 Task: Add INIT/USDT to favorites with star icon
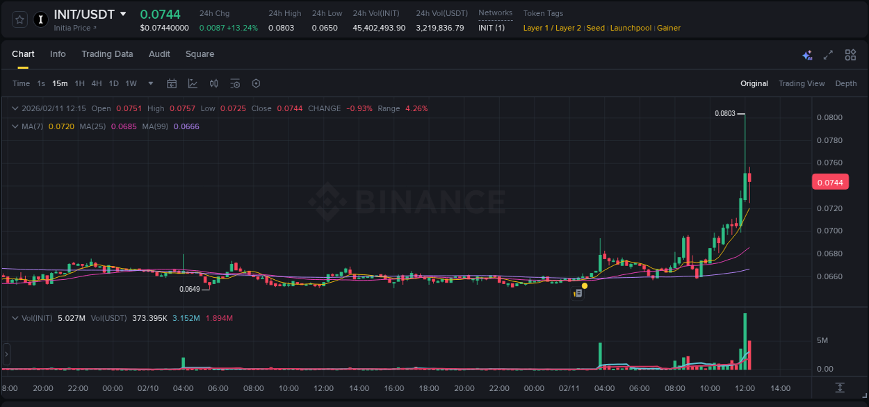tap(19, 19)
